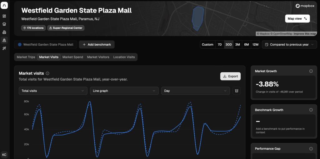The width and height of the screenshot is (320, 159).
Task: Click the -3.88% market growth value
Action: [267, 84]
